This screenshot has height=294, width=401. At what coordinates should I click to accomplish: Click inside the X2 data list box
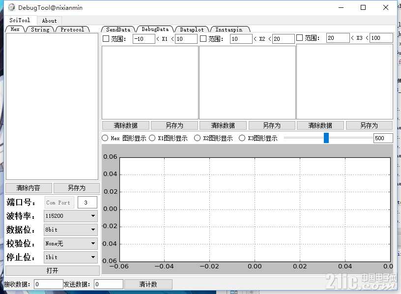(x=247, y=83)
